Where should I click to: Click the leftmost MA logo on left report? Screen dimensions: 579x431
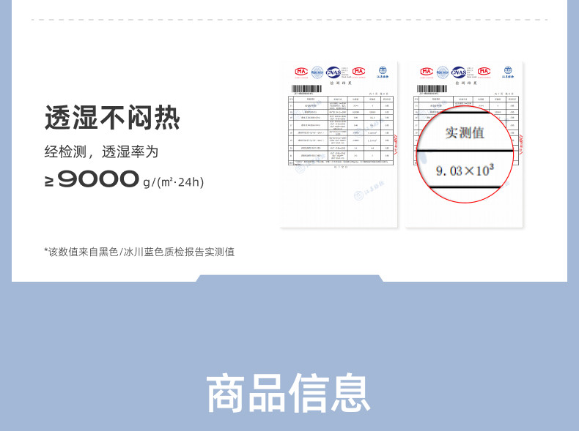(x=301, y=72)
